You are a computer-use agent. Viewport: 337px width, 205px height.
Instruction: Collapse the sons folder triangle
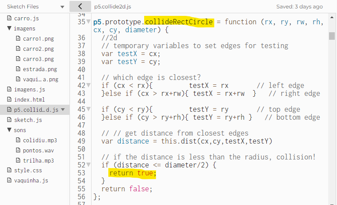click(x=9, y=130)
